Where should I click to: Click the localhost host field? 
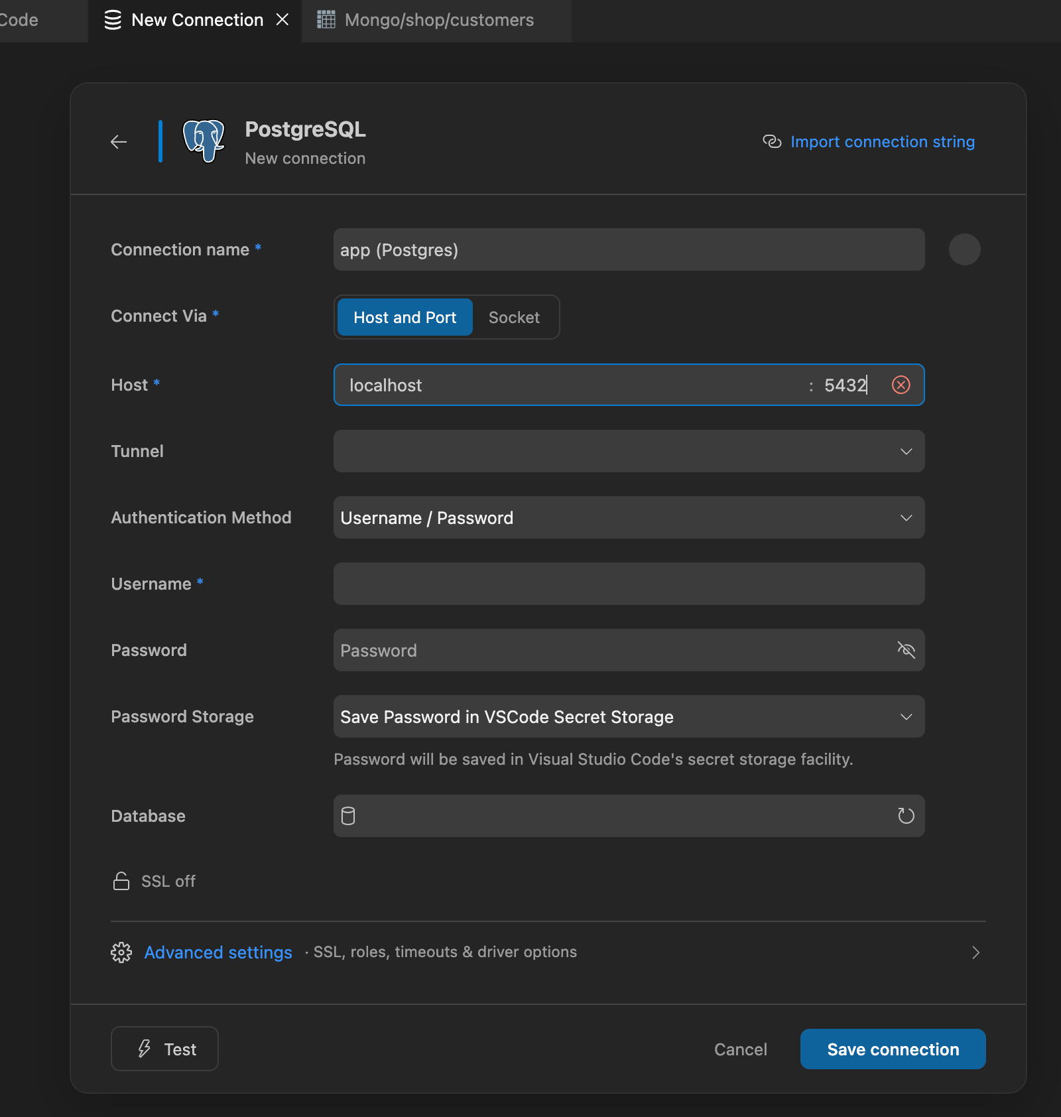pos(570,385)
